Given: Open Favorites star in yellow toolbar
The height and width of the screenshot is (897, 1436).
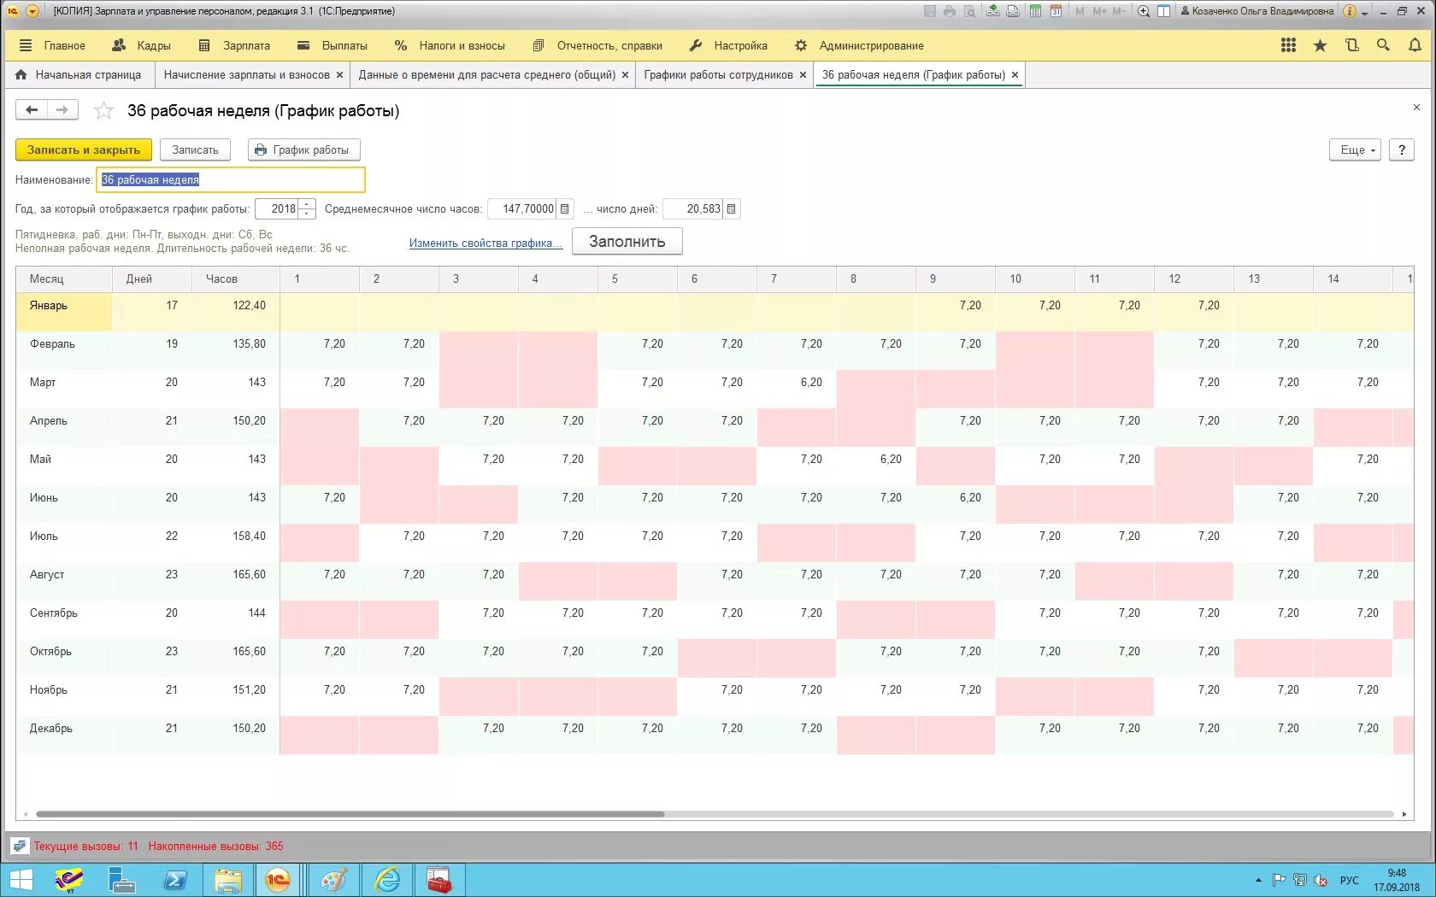Looking at the screenshot, I should [x=1320, y=45].
